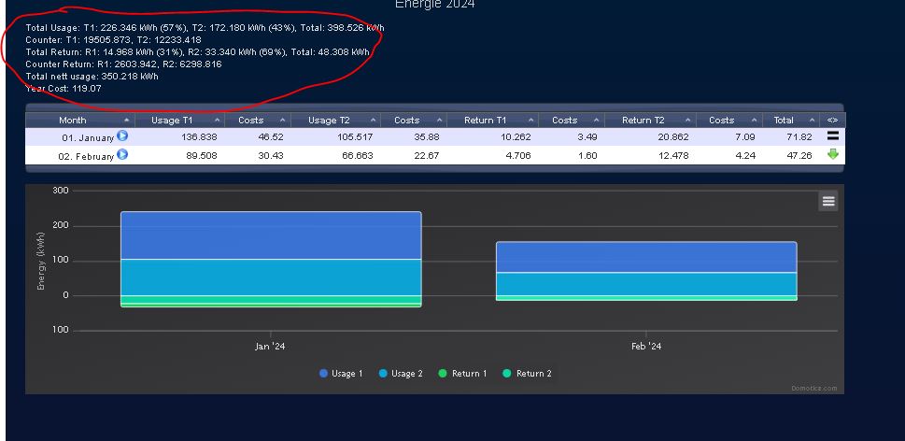Sort by Costs column after Return T1
This screenshot has width=905, height=441.
pos(572,121)
